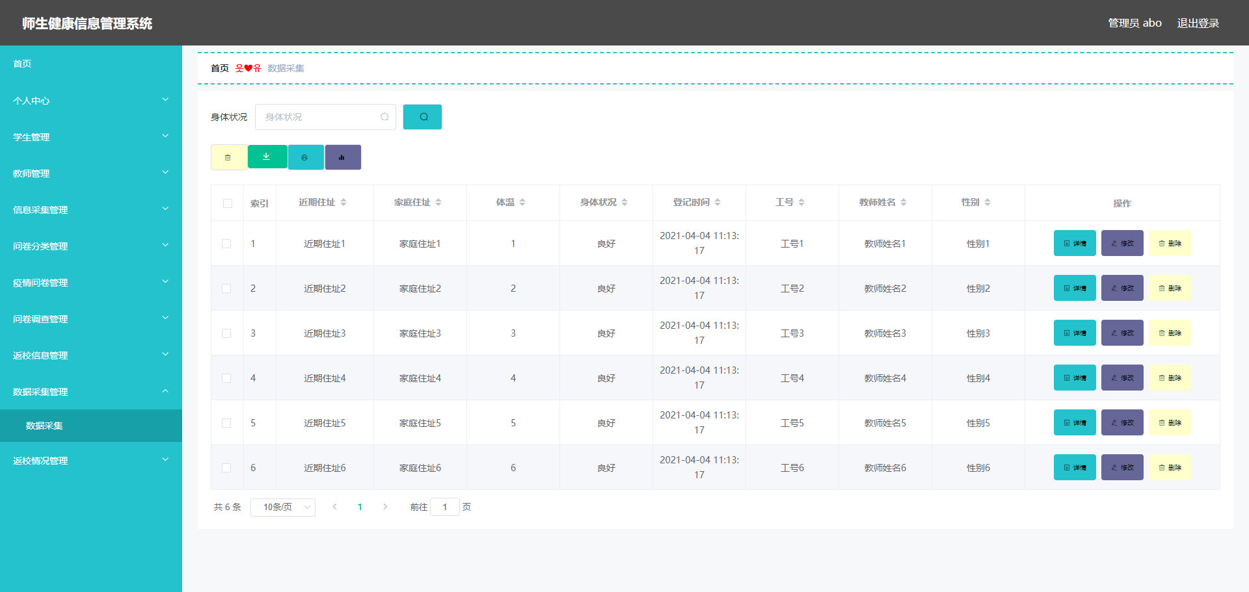Collapse the 数据采集管理 sidebar menu
This screenshot has width=1249, height=592.
coord(91,392)
